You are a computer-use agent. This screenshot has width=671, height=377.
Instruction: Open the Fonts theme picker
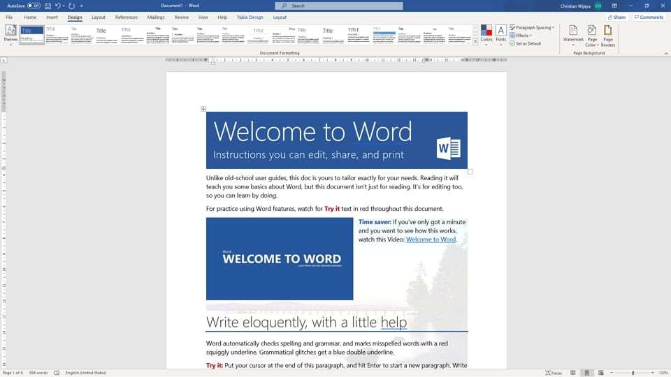point(501,34)
